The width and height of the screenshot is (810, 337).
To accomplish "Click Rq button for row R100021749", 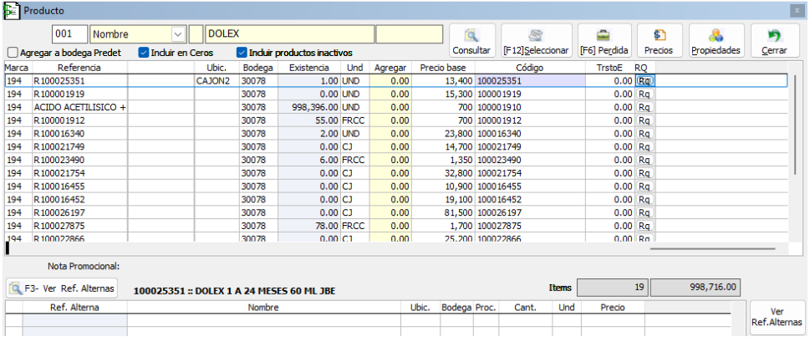I will (644, 147).
